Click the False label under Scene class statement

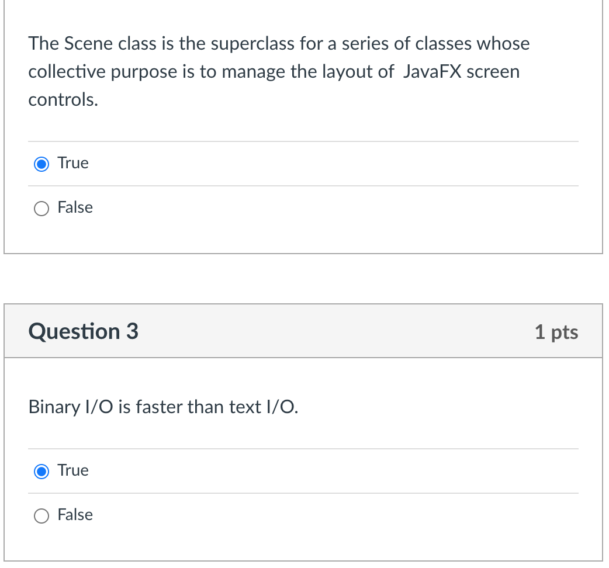pos(75,207)
